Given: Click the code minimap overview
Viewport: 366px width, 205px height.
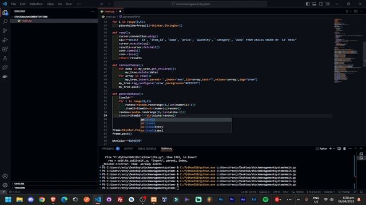Looking at the screenshot, I should point(348,51).
